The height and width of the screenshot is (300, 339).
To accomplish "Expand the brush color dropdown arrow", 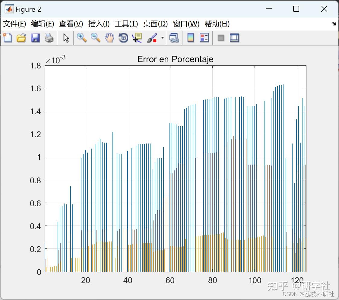I will [163, 38].
